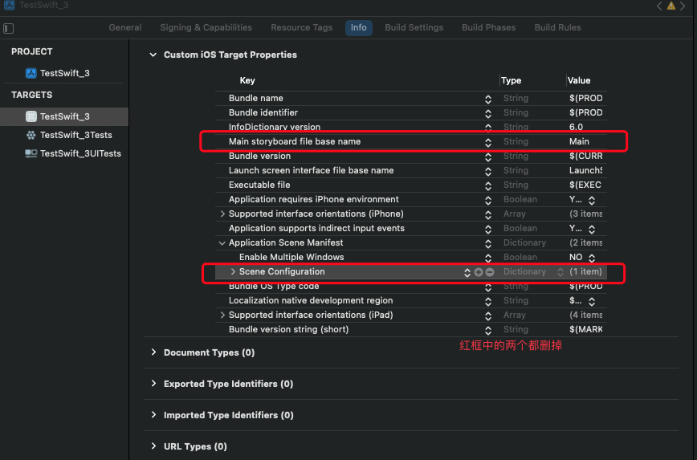Collapse Custom iOS Target Properties section
Viewport: 697px width, 460px height.
point(153,55)
